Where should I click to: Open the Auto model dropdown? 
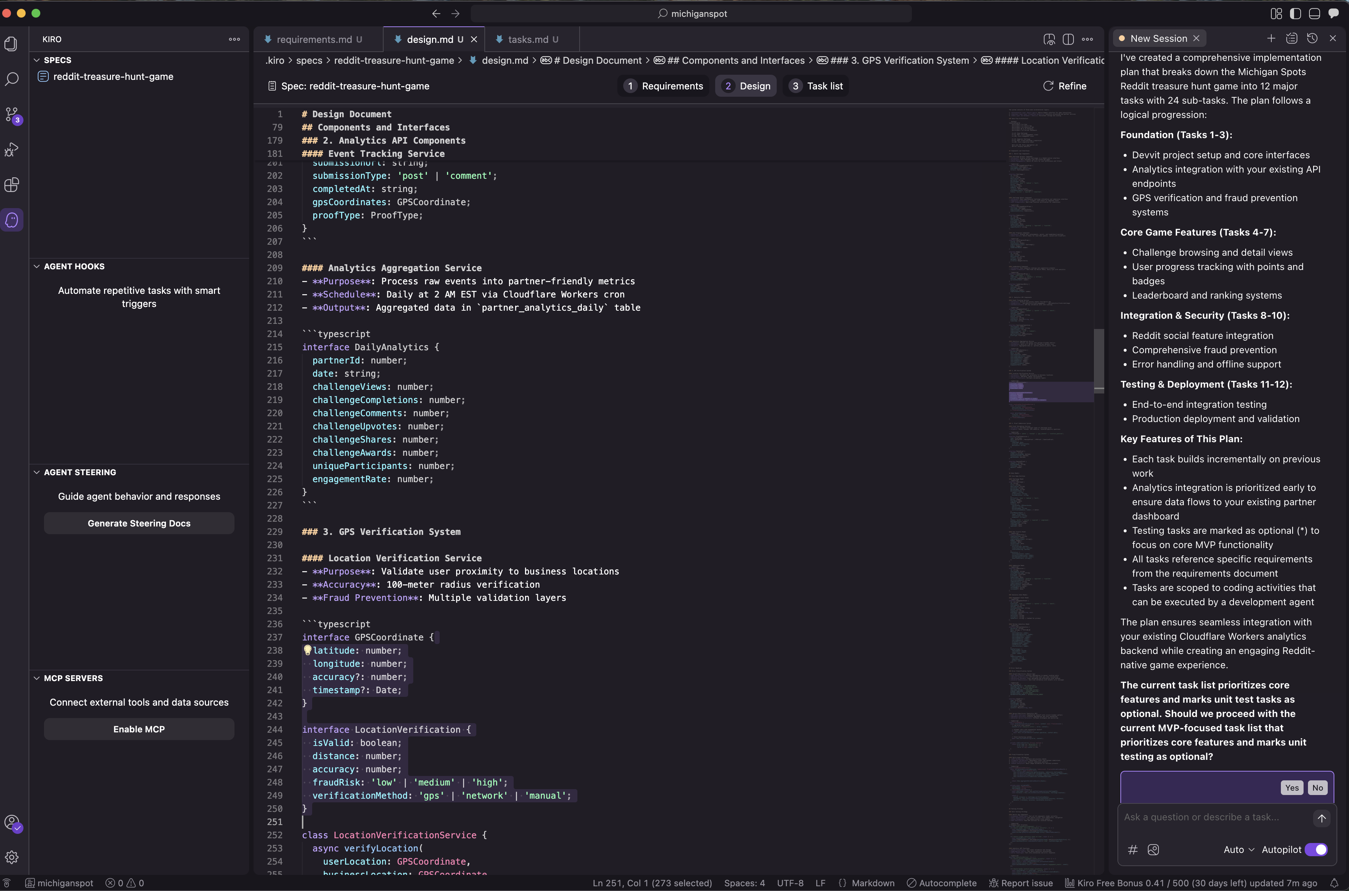1238,850
